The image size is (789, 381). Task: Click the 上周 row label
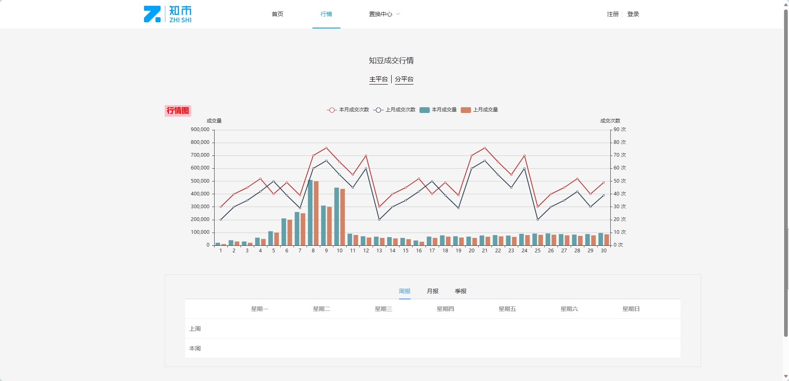point(195,329)
